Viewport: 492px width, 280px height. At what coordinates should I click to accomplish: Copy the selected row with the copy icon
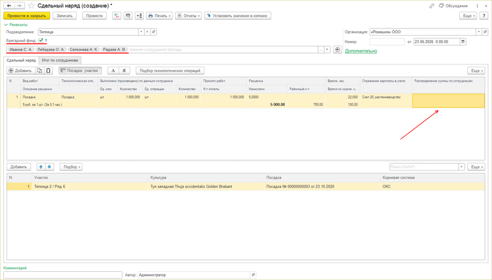coord(39,71)
